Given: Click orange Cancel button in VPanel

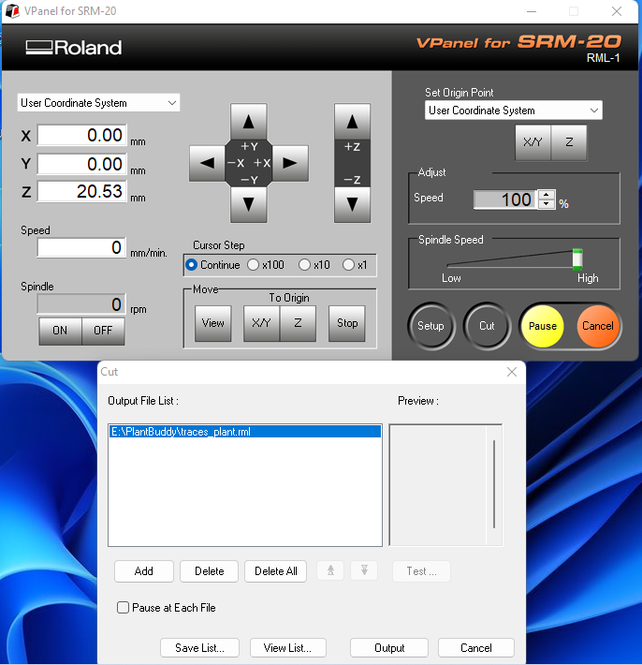Looking at the screenshot, I should click(x=597, y=326).
